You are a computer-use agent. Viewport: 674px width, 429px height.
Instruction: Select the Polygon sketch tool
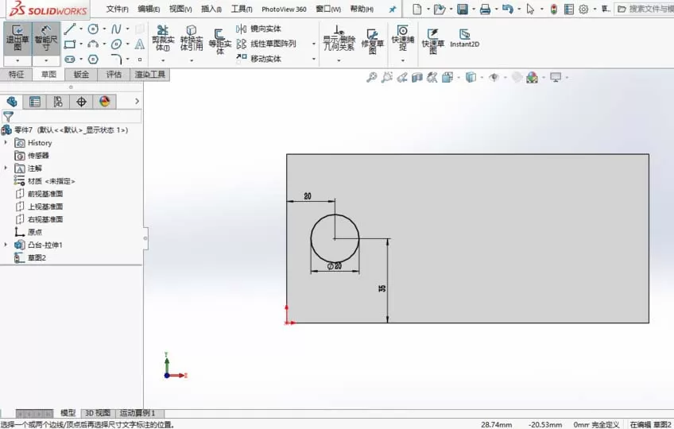coord(93,60)
